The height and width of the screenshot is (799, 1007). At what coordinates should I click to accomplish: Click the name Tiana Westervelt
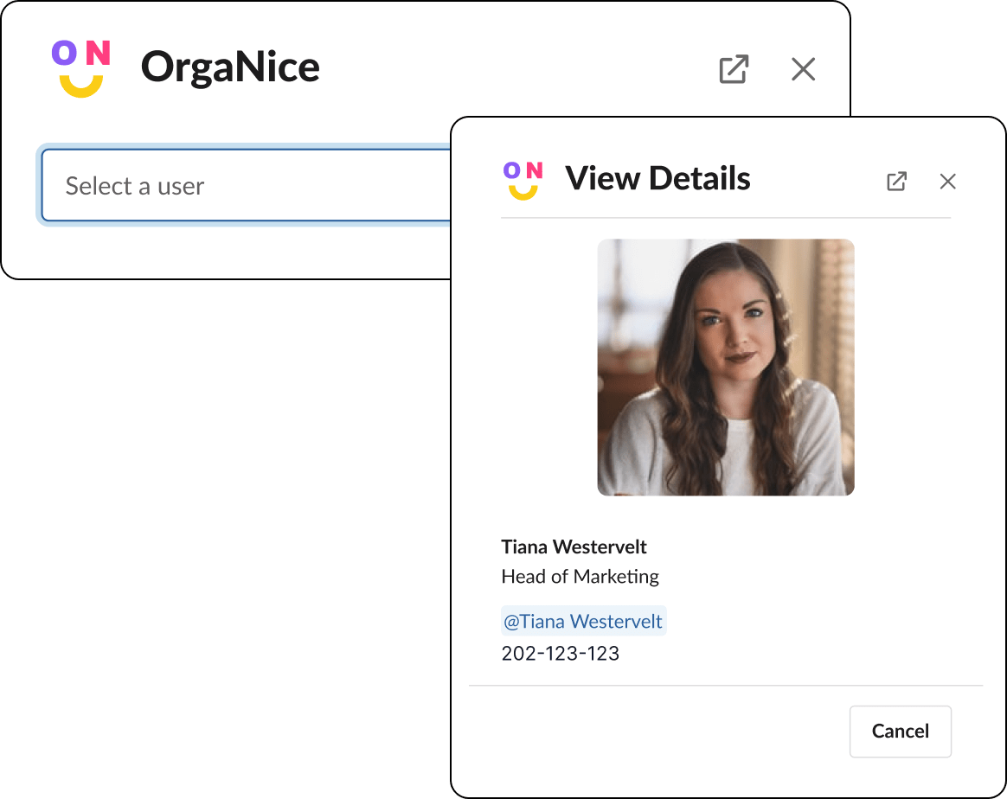(573, 547)
